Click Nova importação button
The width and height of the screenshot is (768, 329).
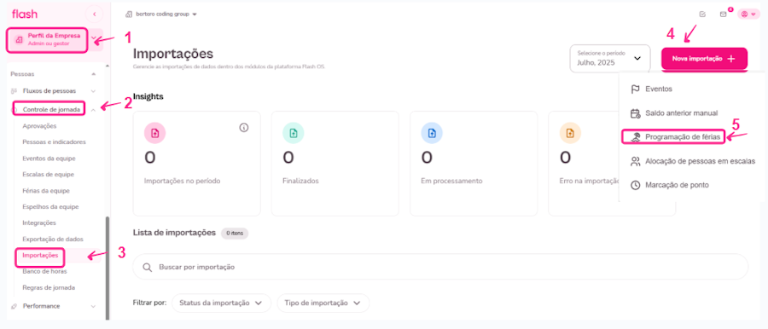704,59
